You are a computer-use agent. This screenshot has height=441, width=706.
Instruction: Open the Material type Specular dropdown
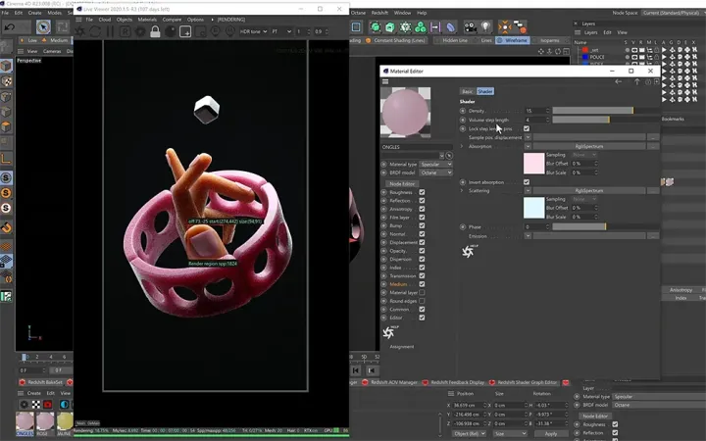tap(435, 165)
